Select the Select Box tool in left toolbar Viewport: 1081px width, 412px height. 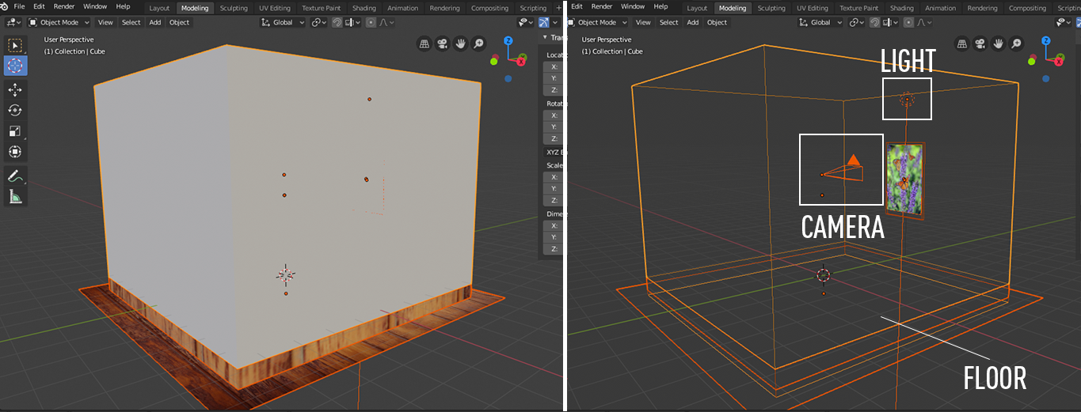coord(15,46)
